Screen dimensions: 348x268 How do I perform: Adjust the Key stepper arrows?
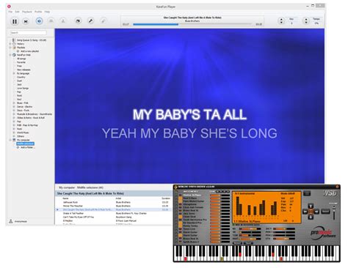(x=281, y=21)
